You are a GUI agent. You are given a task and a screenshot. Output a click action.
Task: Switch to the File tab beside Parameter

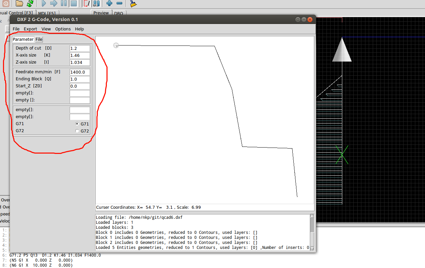(x=39, y=39)
